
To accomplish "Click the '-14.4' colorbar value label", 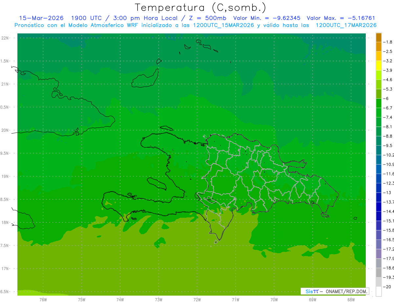I will click(x=388, y=211).
